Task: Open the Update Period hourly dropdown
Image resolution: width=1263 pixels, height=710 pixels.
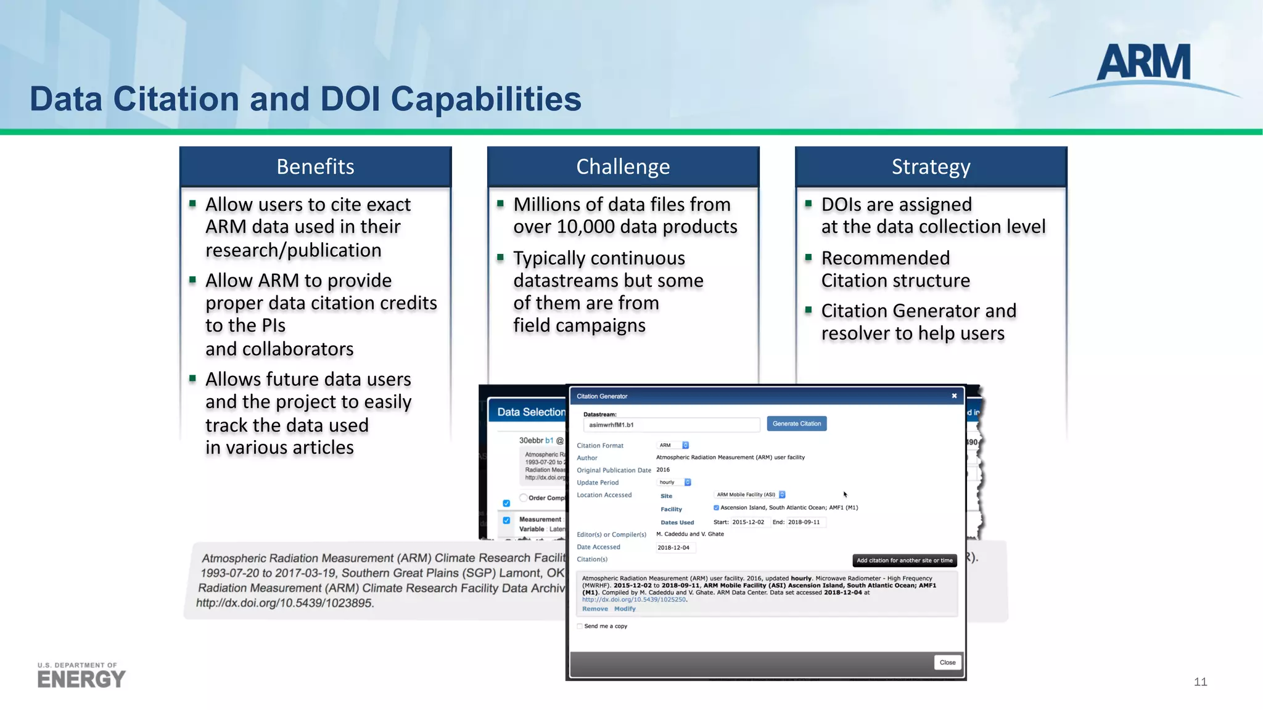Action: point(675,483)
